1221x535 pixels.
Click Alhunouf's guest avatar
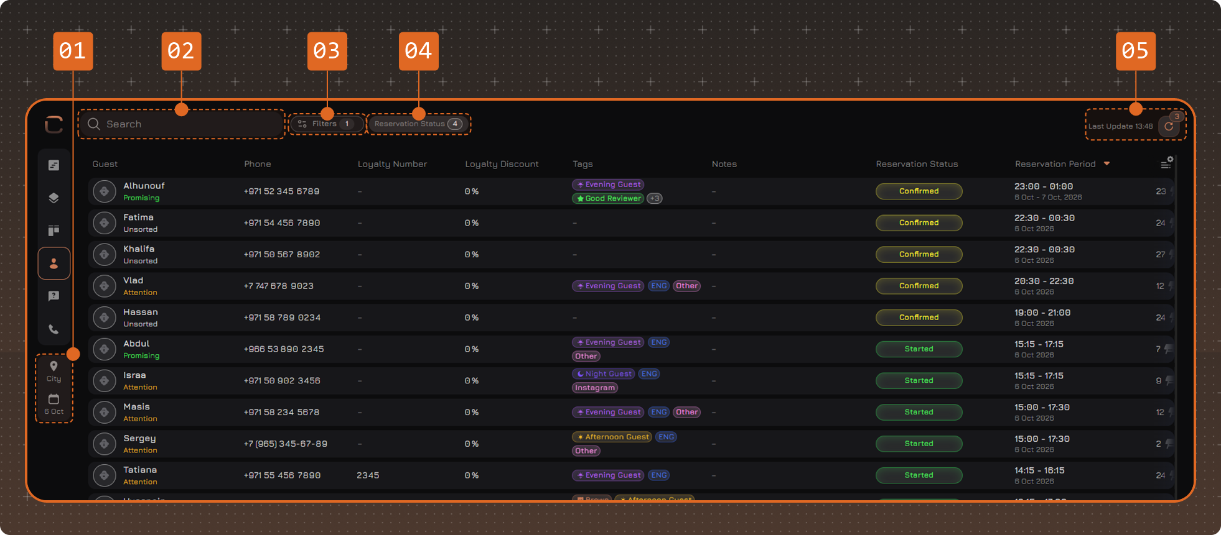tap(105, 191)
